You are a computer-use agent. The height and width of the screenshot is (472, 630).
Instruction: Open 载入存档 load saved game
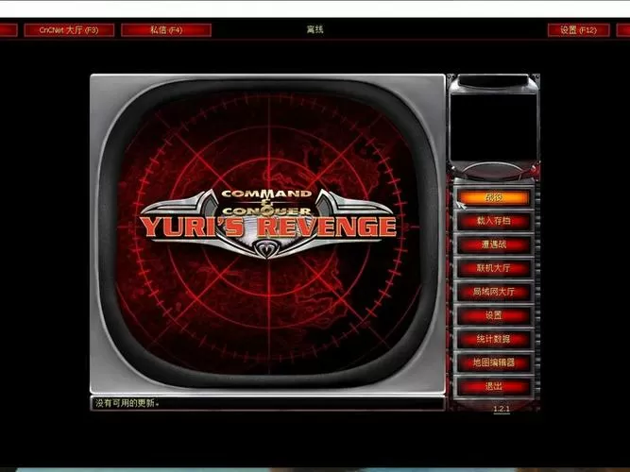[494, 221]
